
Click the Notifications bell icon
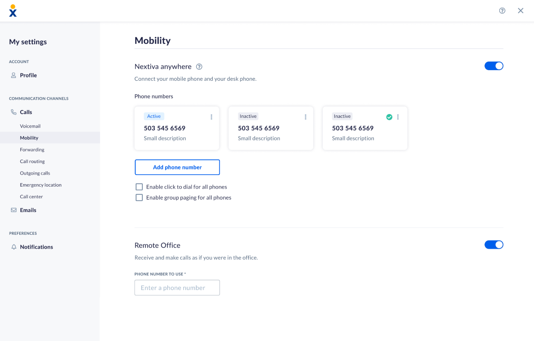pyautogui.click(x=13, y=247)
